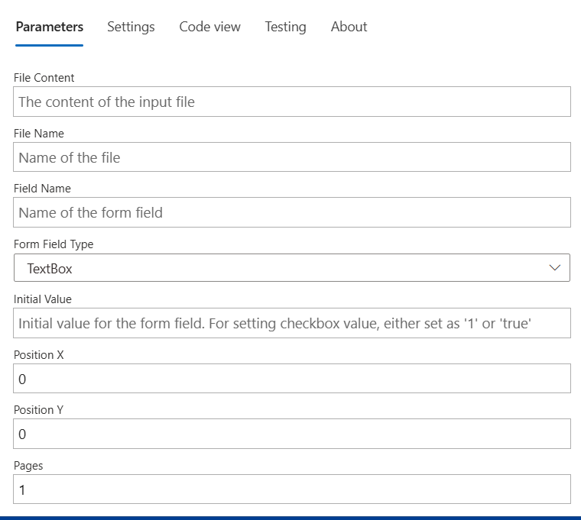This screenshot has height=520, width=581.
Task: Open the About tab
Action: tap(349, 27)
